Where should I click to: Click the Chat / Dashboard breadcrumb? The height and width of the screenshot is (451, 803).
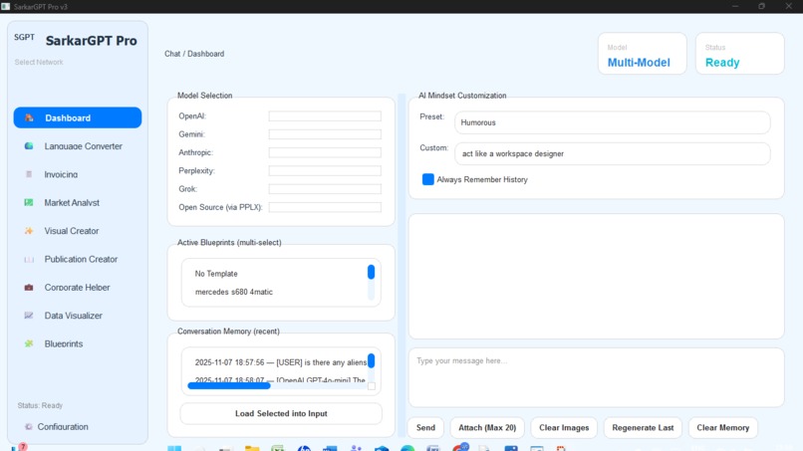(x=194, y=54)
